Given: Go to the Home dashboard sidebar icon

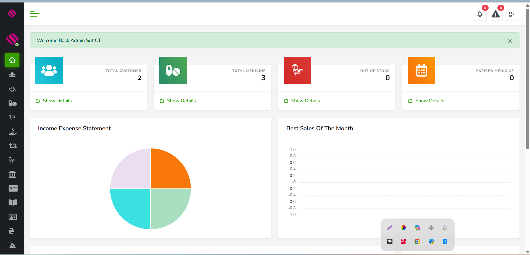Looking at the screenshot, I should pyautogui.click(x=12, y=60).
